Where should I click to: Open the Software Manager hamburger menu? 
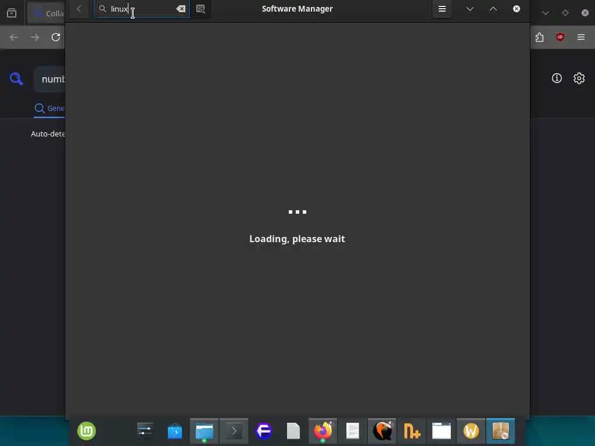tap(442, 9)
